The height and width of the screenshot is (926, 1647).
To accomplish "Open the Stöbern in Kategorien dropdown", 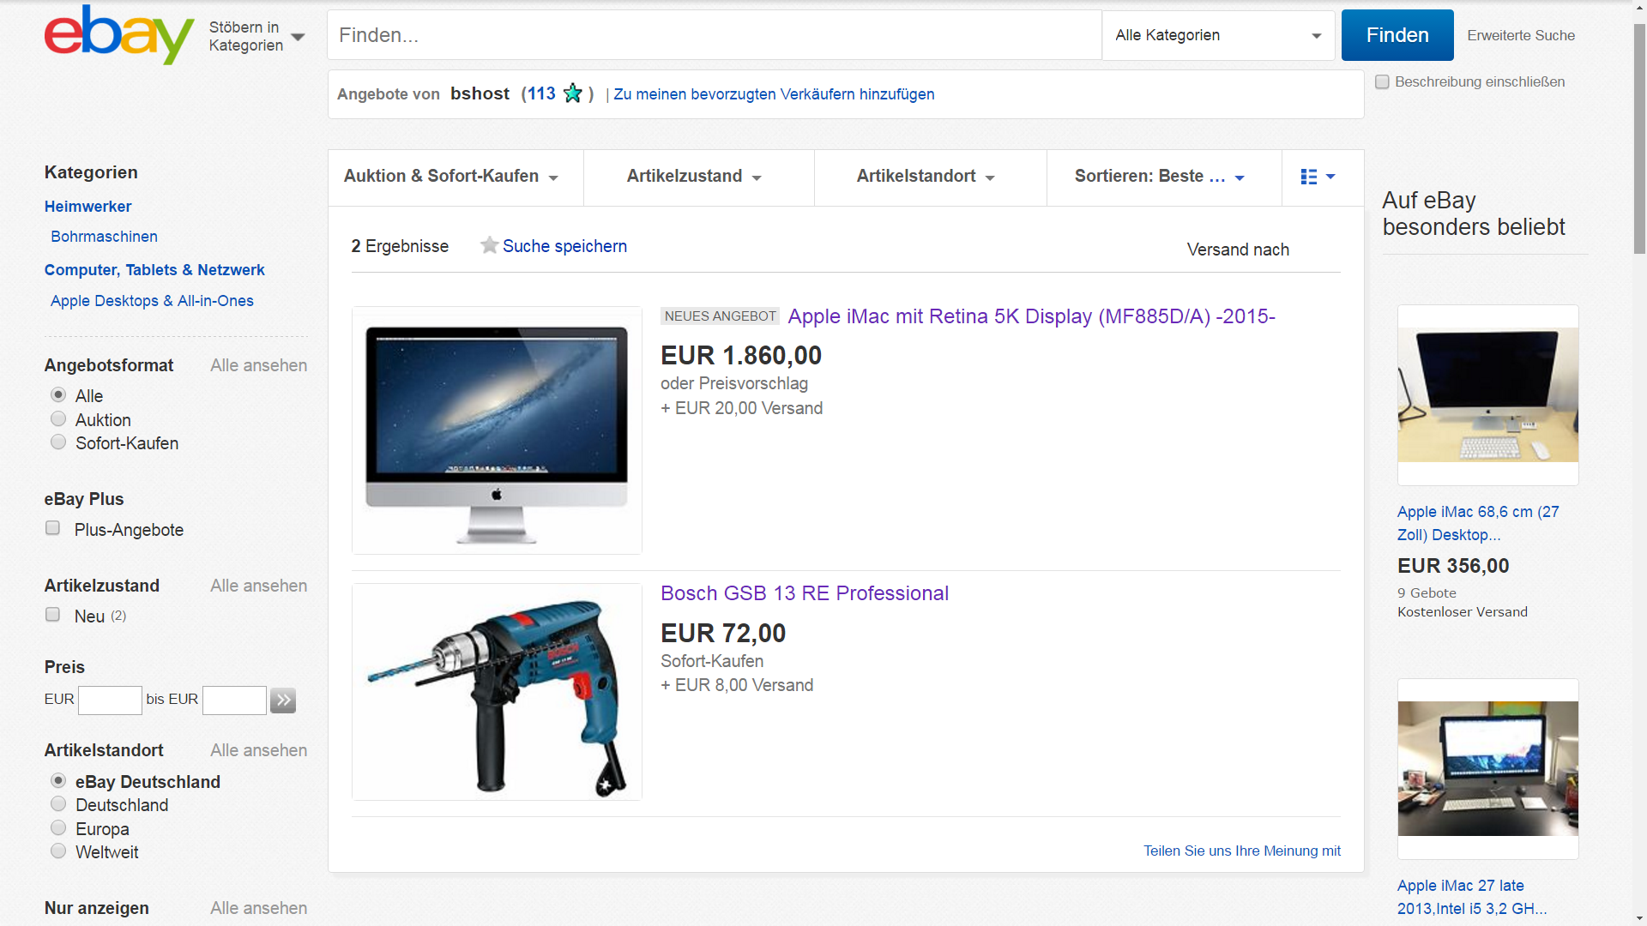I will tap(256, 36).
